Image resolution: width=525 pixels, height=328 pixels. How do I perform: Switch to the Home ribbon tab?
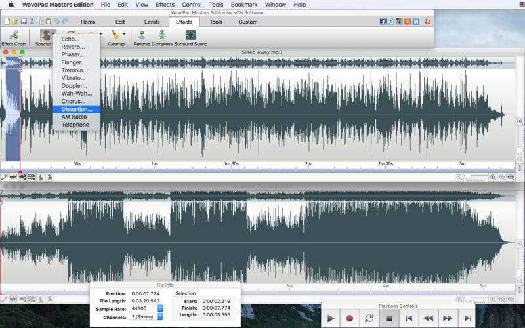88,22
